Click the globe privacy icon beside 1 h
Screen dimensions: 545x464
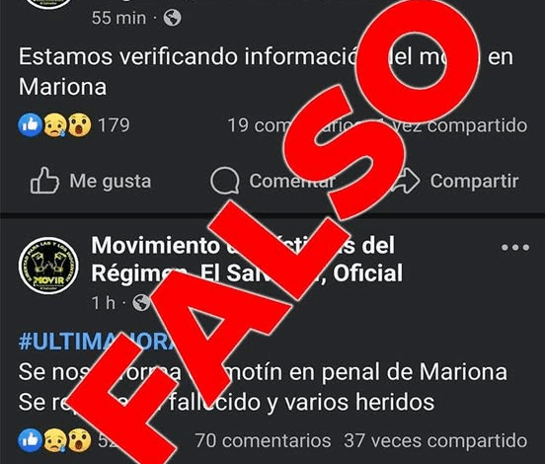(x=141, y=303)
